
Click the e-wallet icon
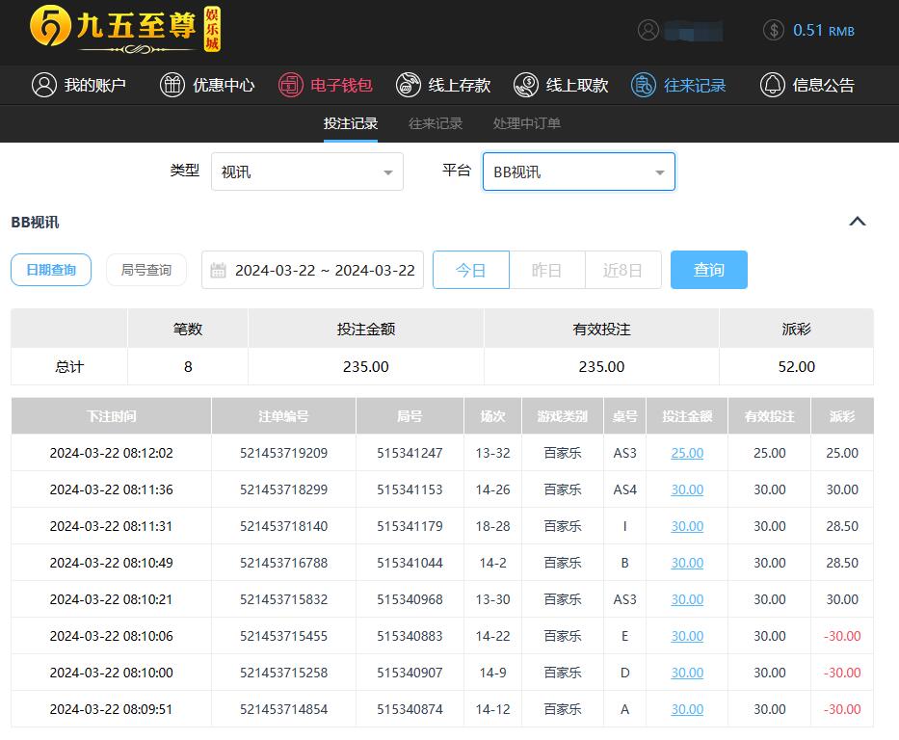tap(290, 85)
